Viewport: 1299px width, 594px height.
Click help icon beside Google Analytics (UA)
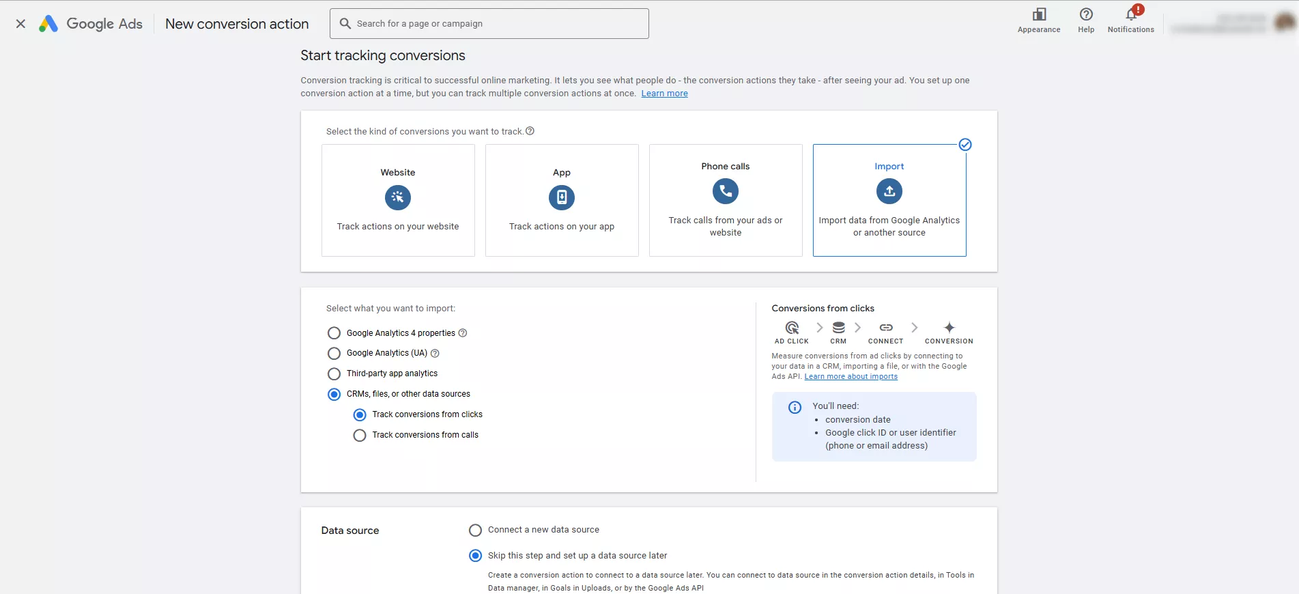[435, 354]
